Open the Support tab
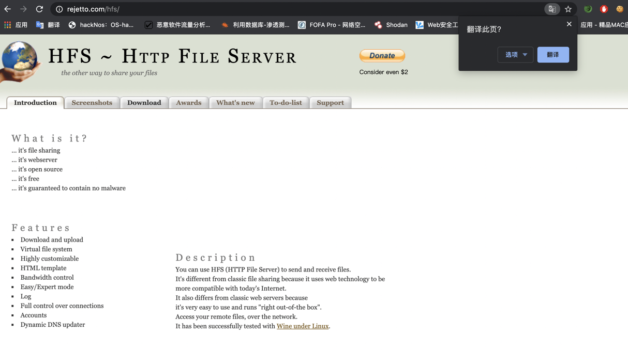This screenshot has width=628, height=351. [x=330, y=103]
